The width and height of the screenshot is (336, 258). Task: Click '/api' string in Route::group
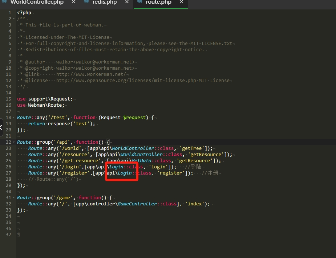[62, 142]
